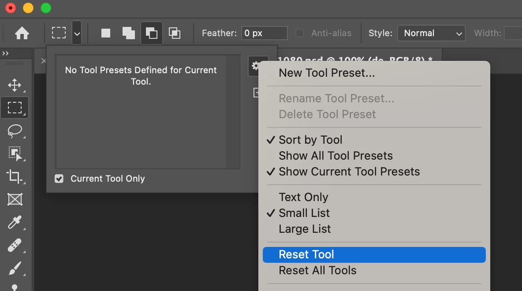Select the Object Selection tool
The height and width of the screenshot is (291, 522).
click(15, 153)
